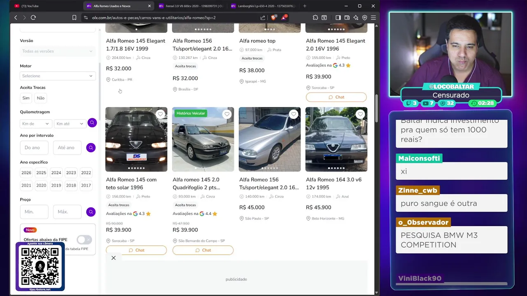Image resolution: width=527 pixels, height=296 pixels.
Task: Open the Brave Shields lion icon
Action: click(273, 17)
